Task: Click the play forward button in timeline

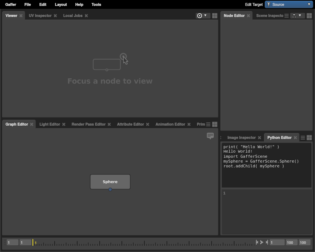Action: pyautogui.click(x=262, y=242)
